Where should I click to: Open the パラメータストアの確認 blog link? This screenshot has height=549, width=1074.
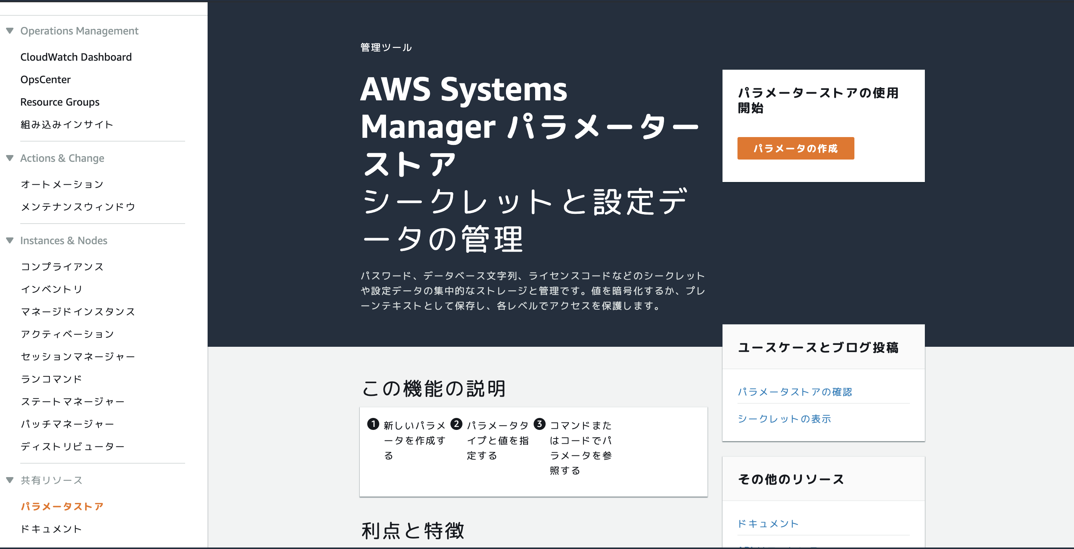(x=795, y=392)
